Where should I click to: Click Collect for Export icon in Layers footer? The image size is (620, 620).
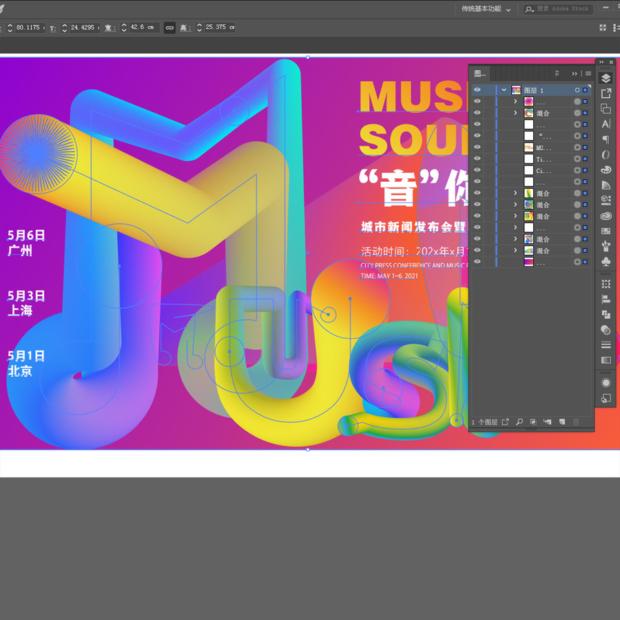pos(506,422)
